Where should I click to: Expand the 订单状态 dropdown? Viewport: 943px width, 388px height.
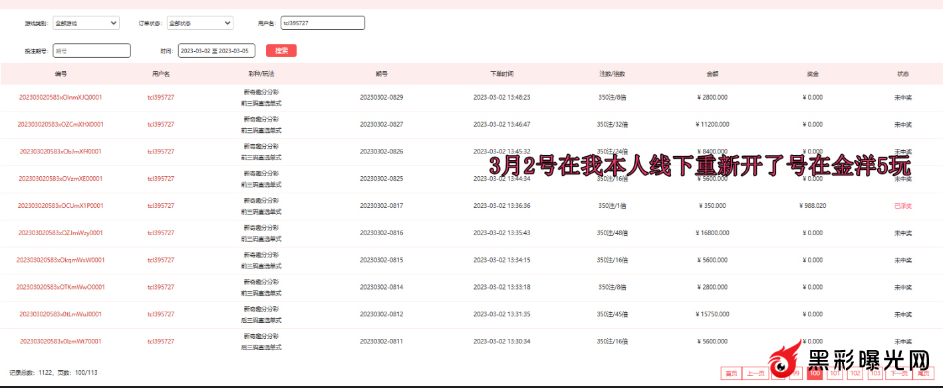pos(200,23)
